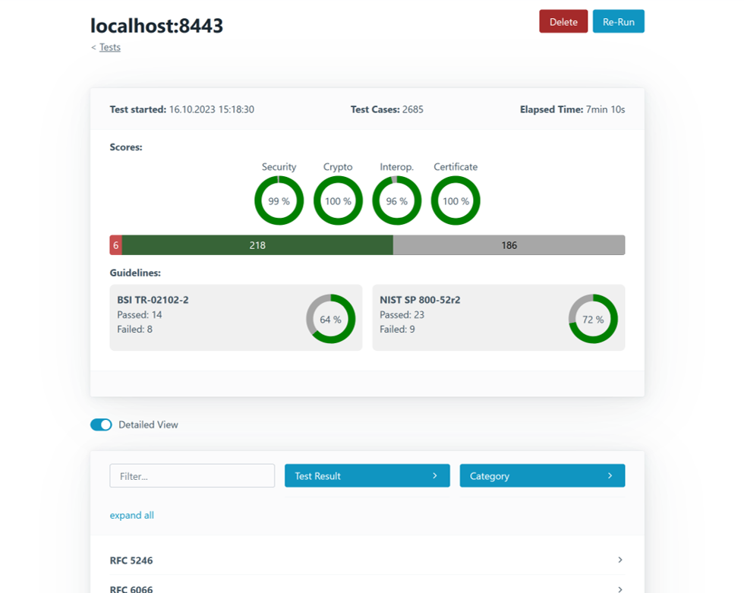Viewport: 744px width, 593px height.
Task: Click the Interop. 96% score ring
Action: click(x=396, y=201)
